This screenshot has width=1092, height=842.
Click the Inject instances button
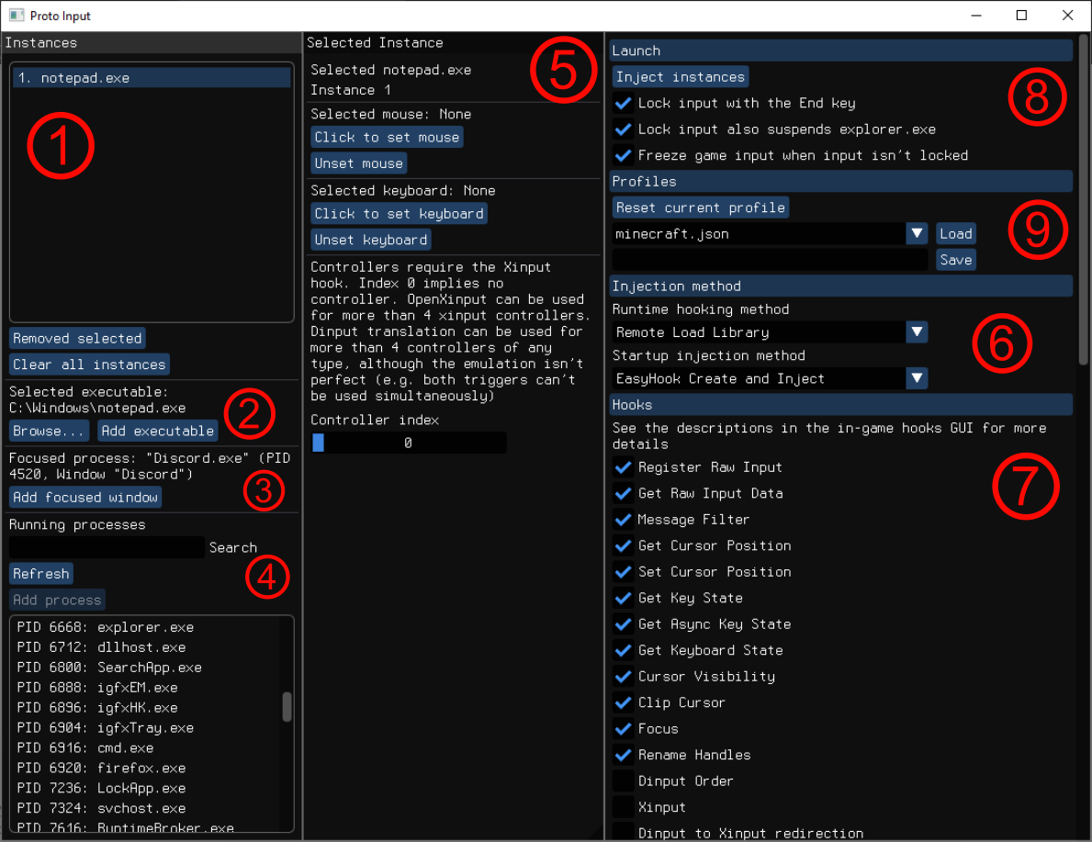click(680, 76)
